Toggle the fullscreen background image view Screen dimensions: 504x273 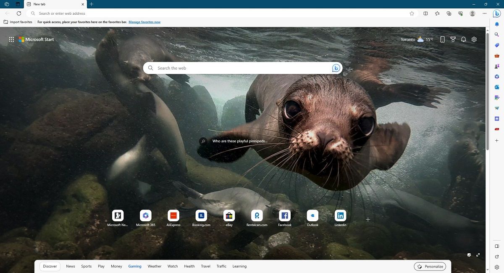(x=478, y=255)
